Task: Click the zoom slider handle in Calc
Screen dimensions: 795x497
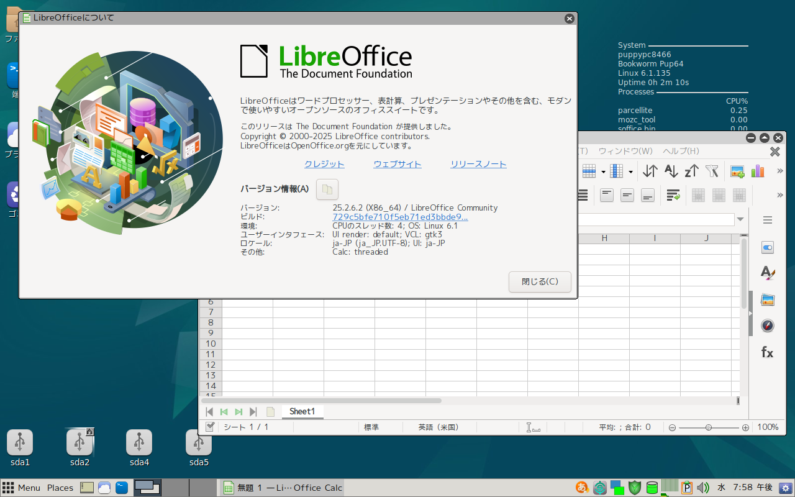Action: pos(709,427)
